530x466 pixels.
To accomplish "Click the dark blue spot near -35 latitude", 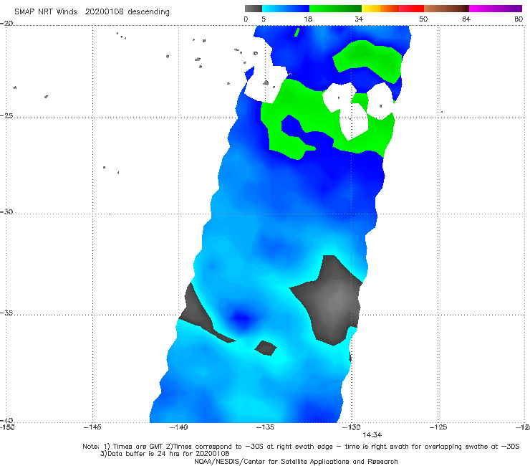I will pyautogui.click(x=241, y=318).
